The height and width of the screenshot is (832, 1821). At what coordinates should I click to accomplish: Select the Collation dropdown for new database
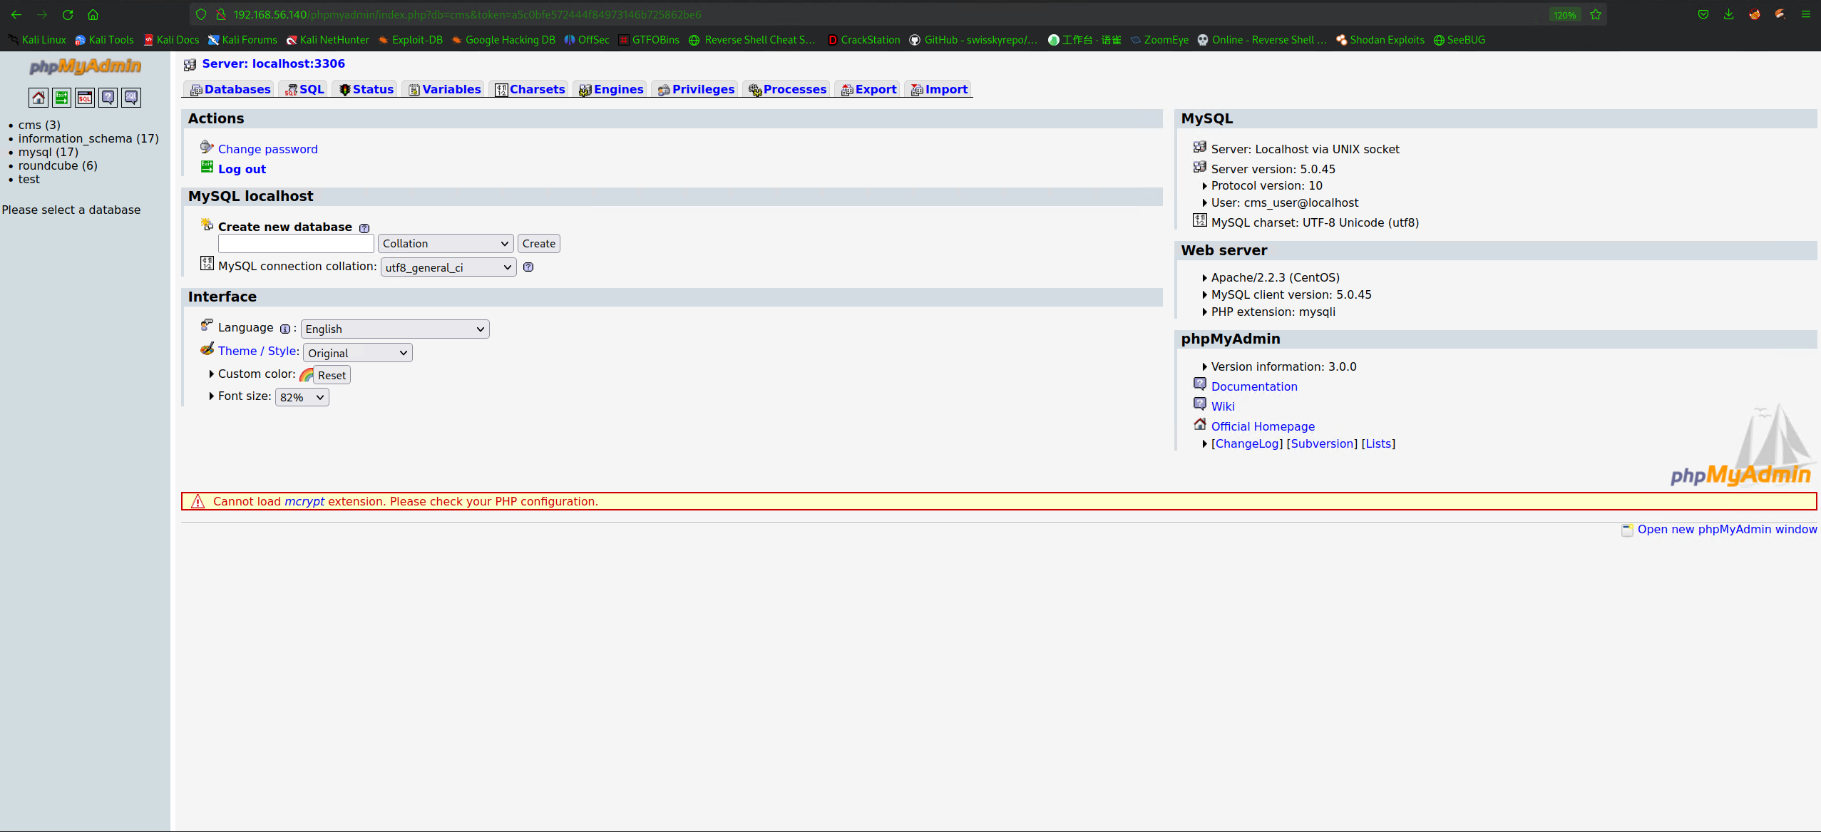click(x=443, y=243)
